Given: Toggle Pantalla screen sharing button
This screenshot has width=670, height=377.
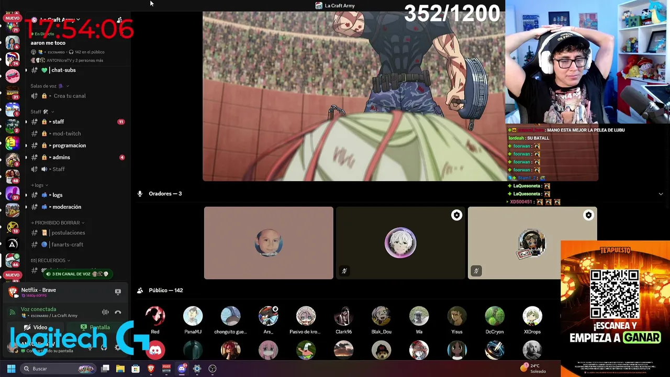Looking at the screenshot, I should [95, 327].
